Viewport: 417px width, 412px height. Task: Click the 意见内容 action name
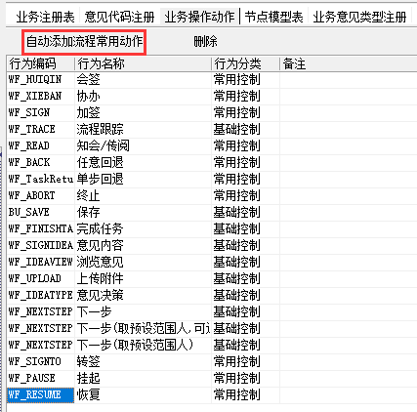(x=101, y=246)
